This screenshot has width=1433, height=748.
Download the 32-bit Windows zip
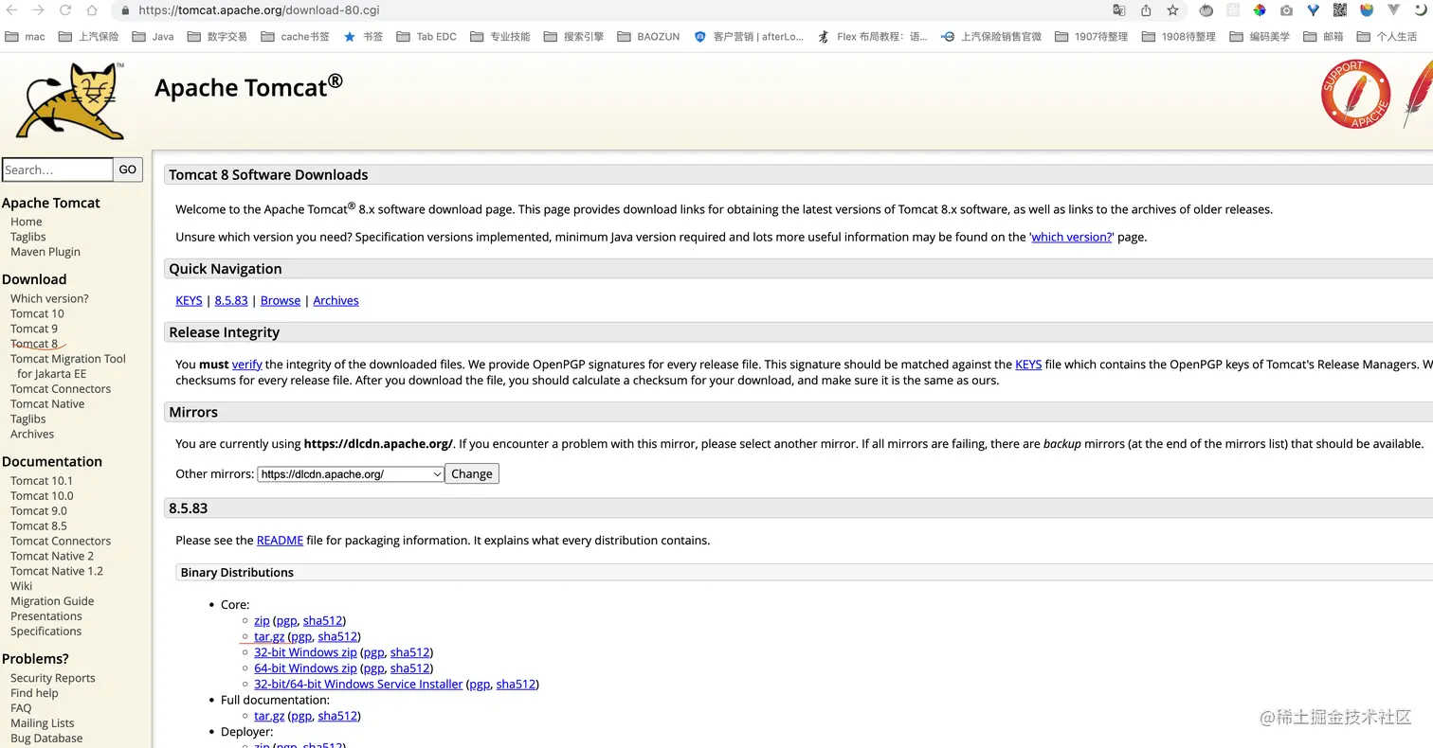[305, 652]
